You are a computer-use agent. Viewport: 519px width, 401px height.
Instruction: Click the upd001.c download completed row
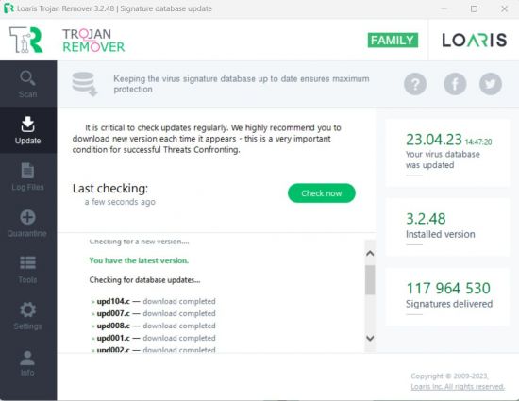[153, 338]
